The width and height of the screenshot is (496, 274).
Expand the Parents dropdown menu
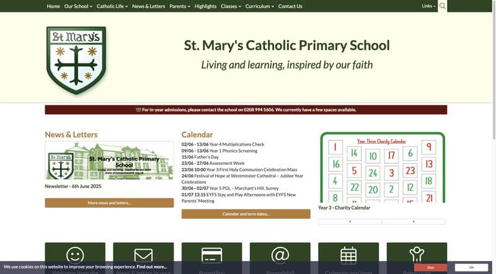pos(180,6)
